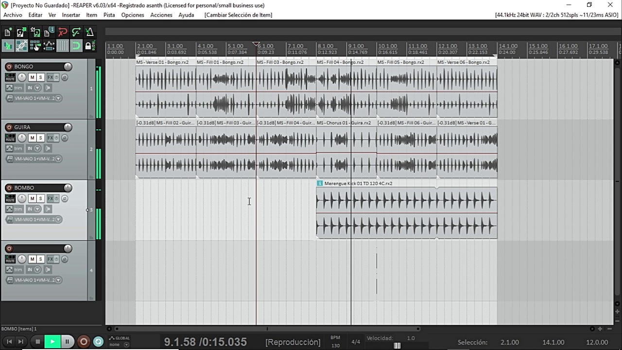Toggle the locking padlock icon
The width and height of the screenshot is (622, 350).
coord(89,46)
